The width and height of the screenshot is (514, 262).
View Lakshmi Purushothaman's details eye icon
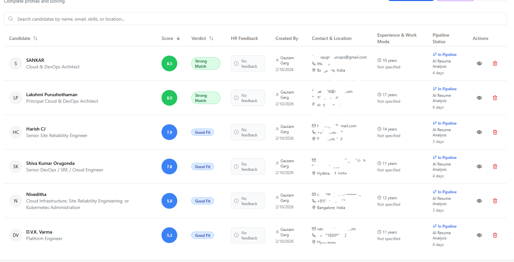point(479,98)
